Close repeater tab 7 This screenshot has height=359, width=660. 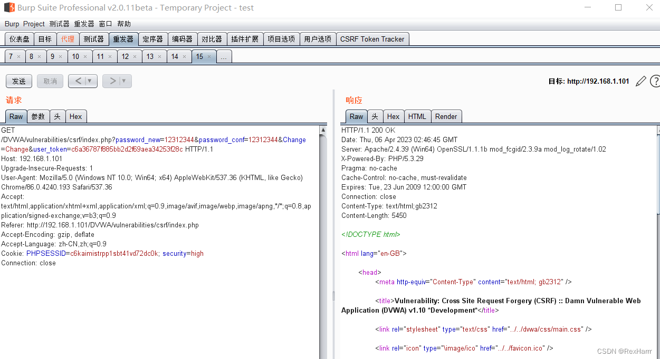(19, 56)
